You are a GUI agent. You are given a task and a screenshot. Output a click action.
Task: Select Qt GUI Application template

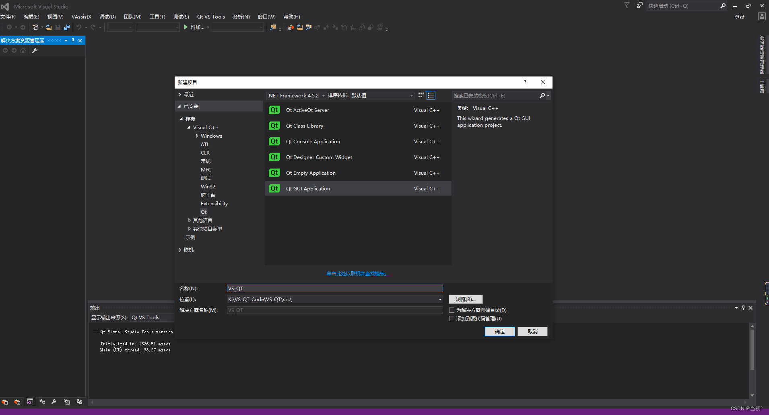[x=358, y=188]
